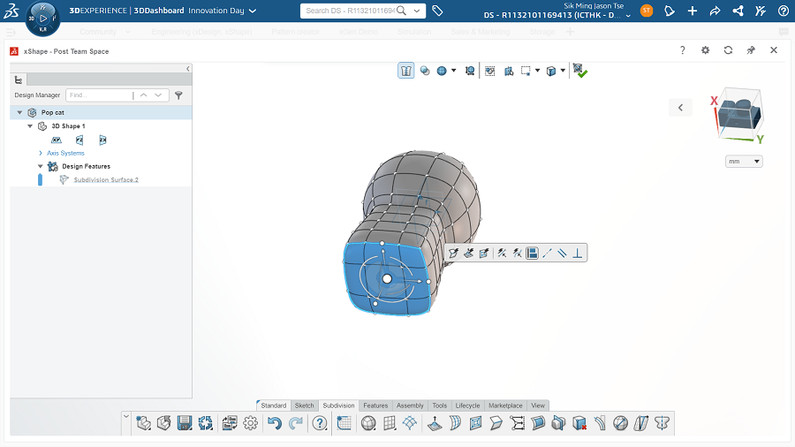Image resolution: width=795 pixels, height=447 pixels.
Task: Click the Save icon in bottom toolbar
Action: [x=185, y=423]
